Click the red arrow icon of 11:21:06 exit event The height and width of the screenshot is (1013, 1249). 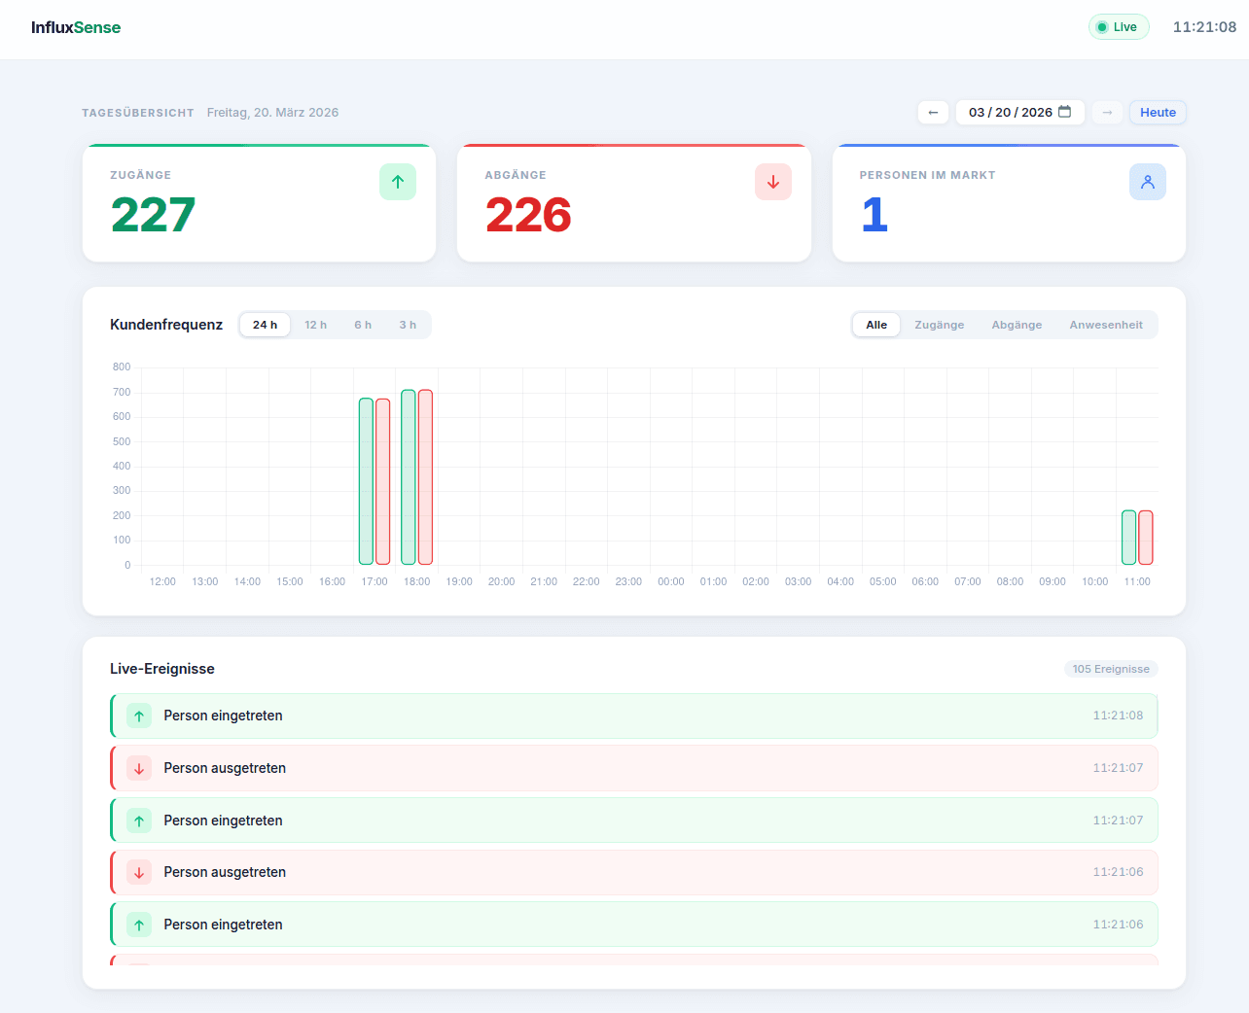pos(139,873)
